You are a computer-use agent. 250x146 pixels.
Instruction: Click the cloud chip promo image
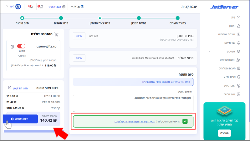point(224,111)
